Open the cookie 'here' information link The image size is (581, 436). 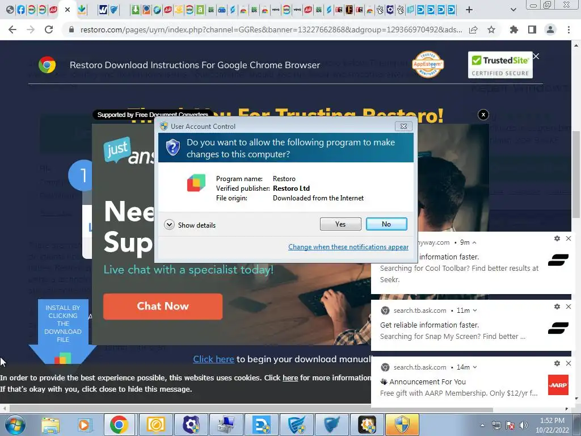click(x=290, y=378)
